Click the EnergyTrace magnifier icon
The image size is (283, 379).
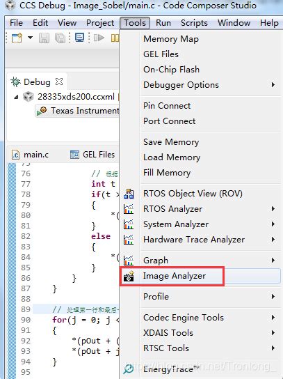pos(129,369)
